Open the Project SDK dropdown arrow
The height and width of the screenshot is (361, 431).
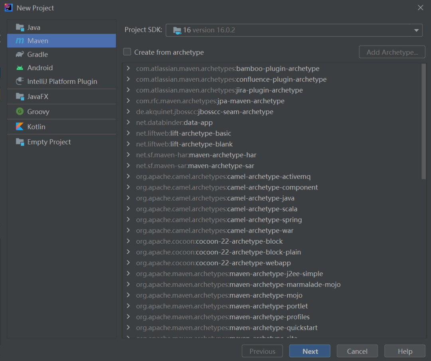[416, 30]
